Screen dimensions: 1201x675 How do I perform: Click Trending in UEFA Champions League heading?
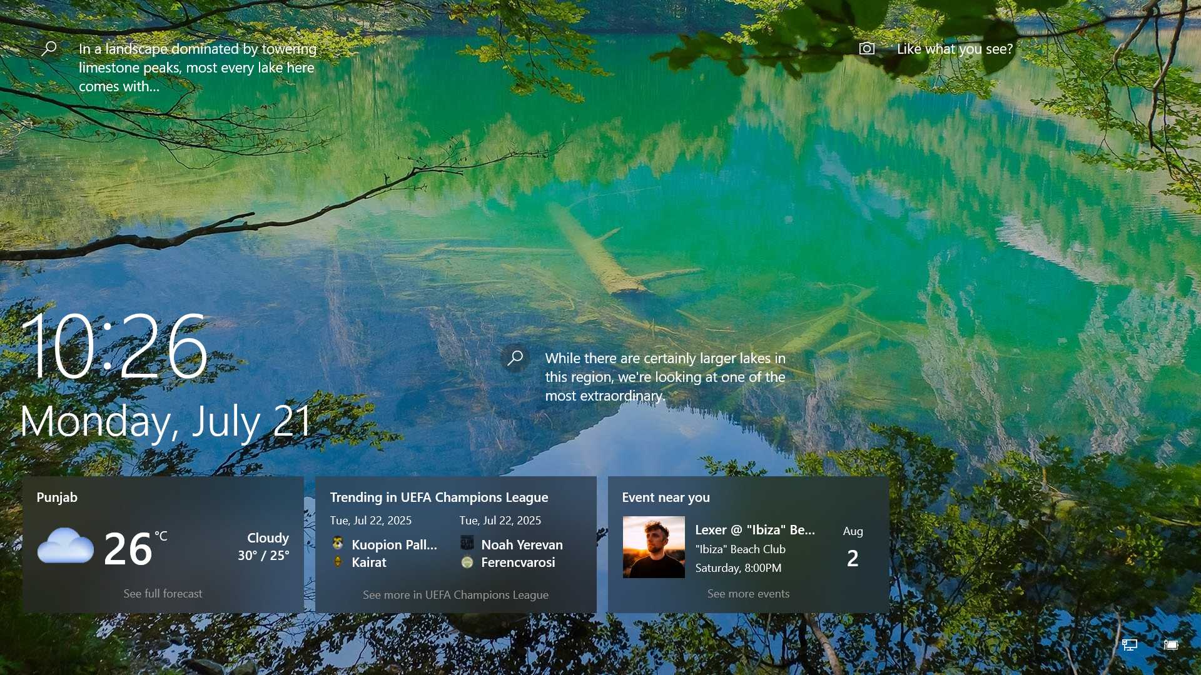tap(439, 497)
